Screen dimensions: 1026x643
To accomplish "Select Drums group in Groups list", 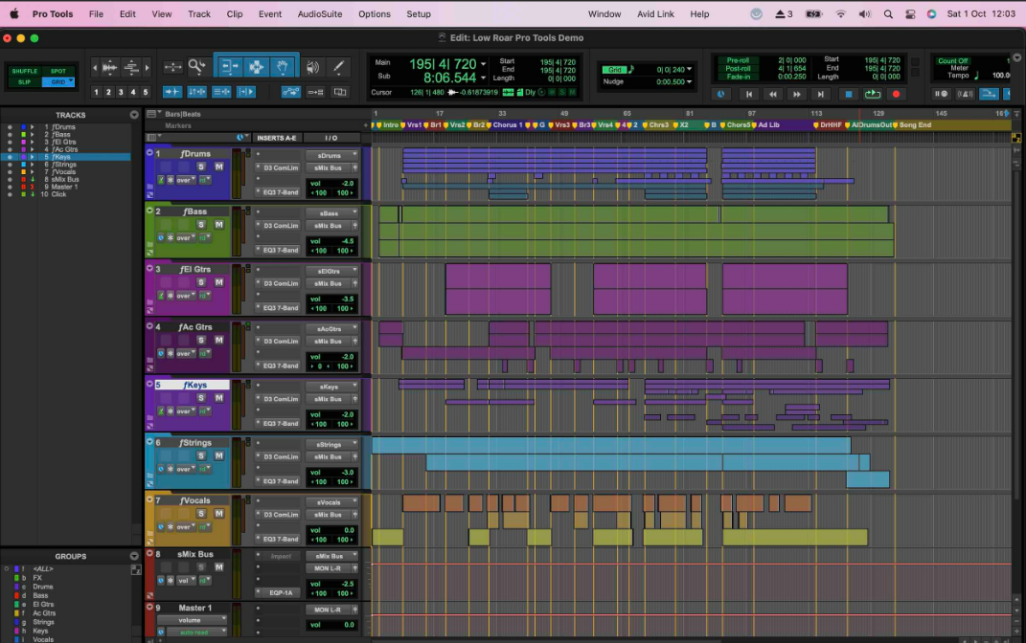I will pyautogui.click(x=43, y=587).
